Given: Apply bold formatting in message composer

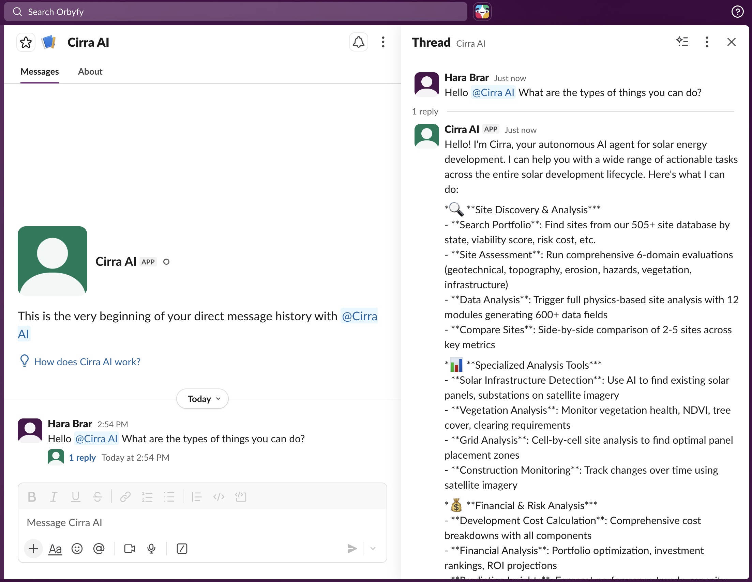Looking at the screenshot, I should tap(32, 497).
